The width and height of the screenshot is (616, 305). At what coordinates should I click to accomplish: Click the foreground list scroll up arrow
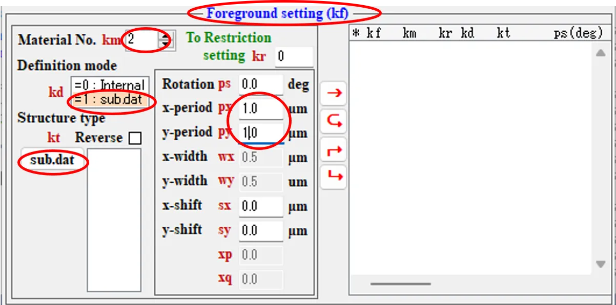click(x=601, y=53)
